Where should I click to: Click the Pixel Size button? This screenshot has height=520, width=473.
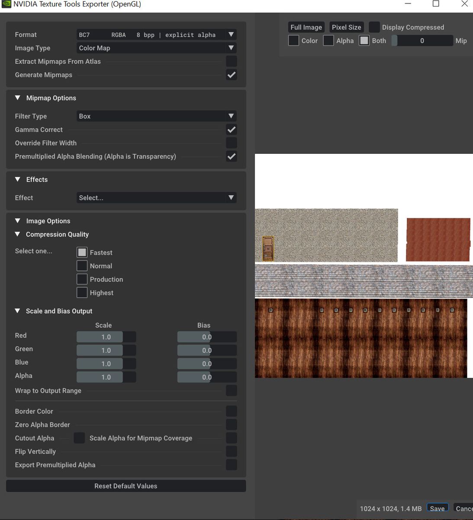tap(346, 27)
